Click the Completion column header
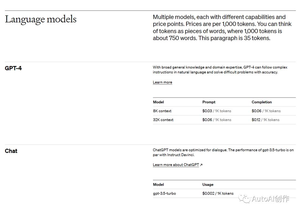The width and height of the screenshot is (299, 212). pos(262,102)
